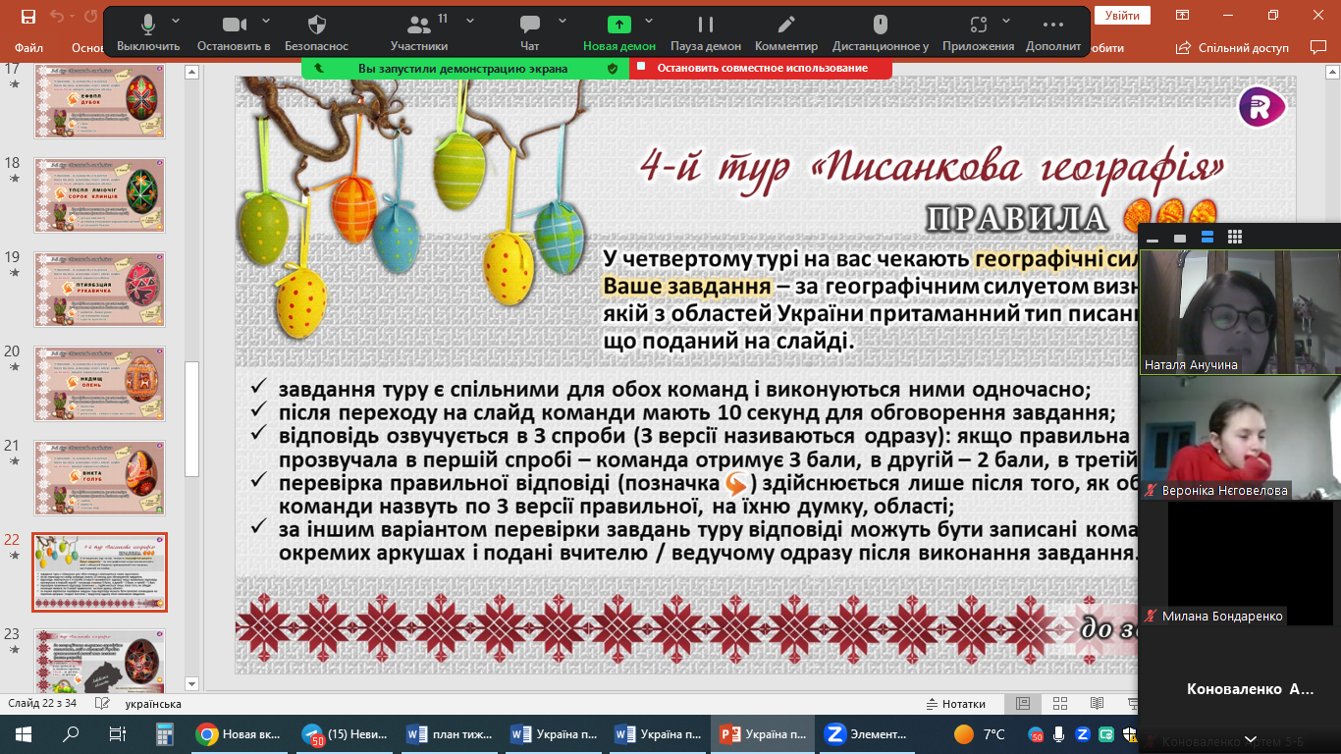
Task: Expand the participants options arrow
Action: pos(470,21)
